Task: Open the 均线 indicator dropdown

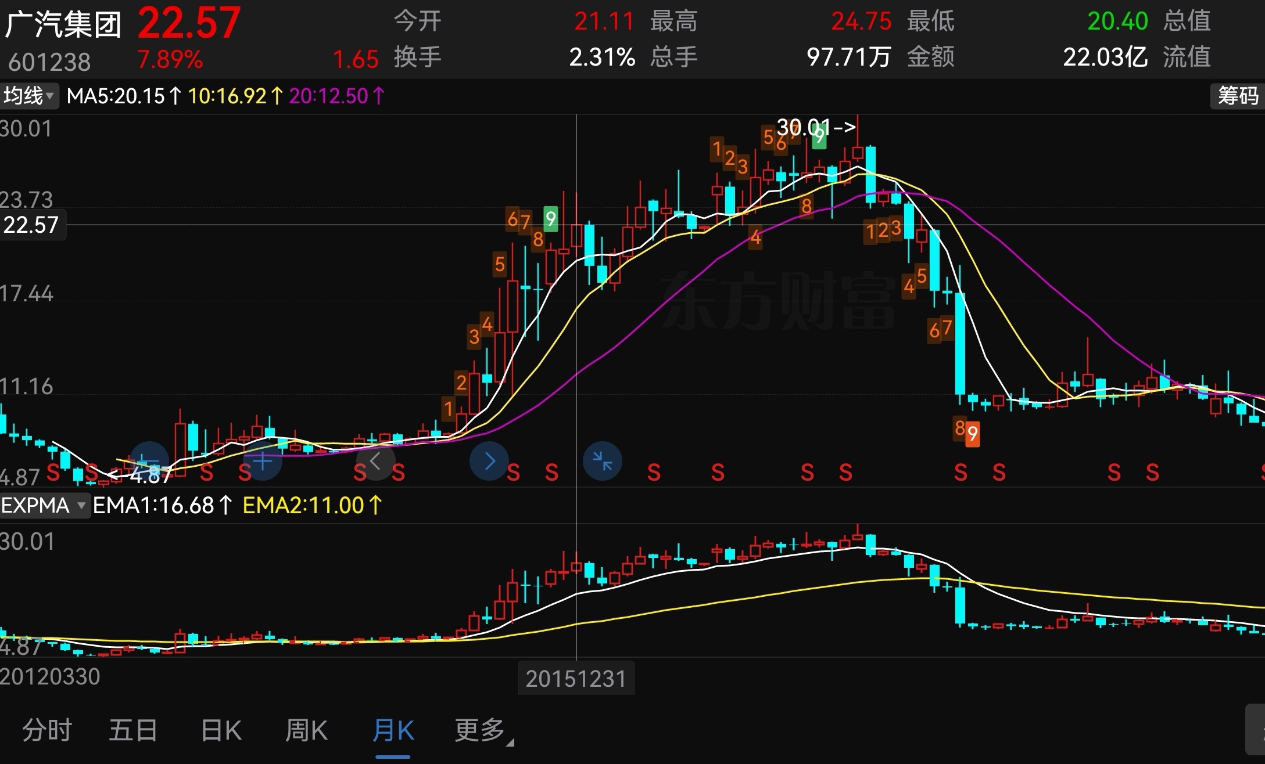Action: coord(29,96)
